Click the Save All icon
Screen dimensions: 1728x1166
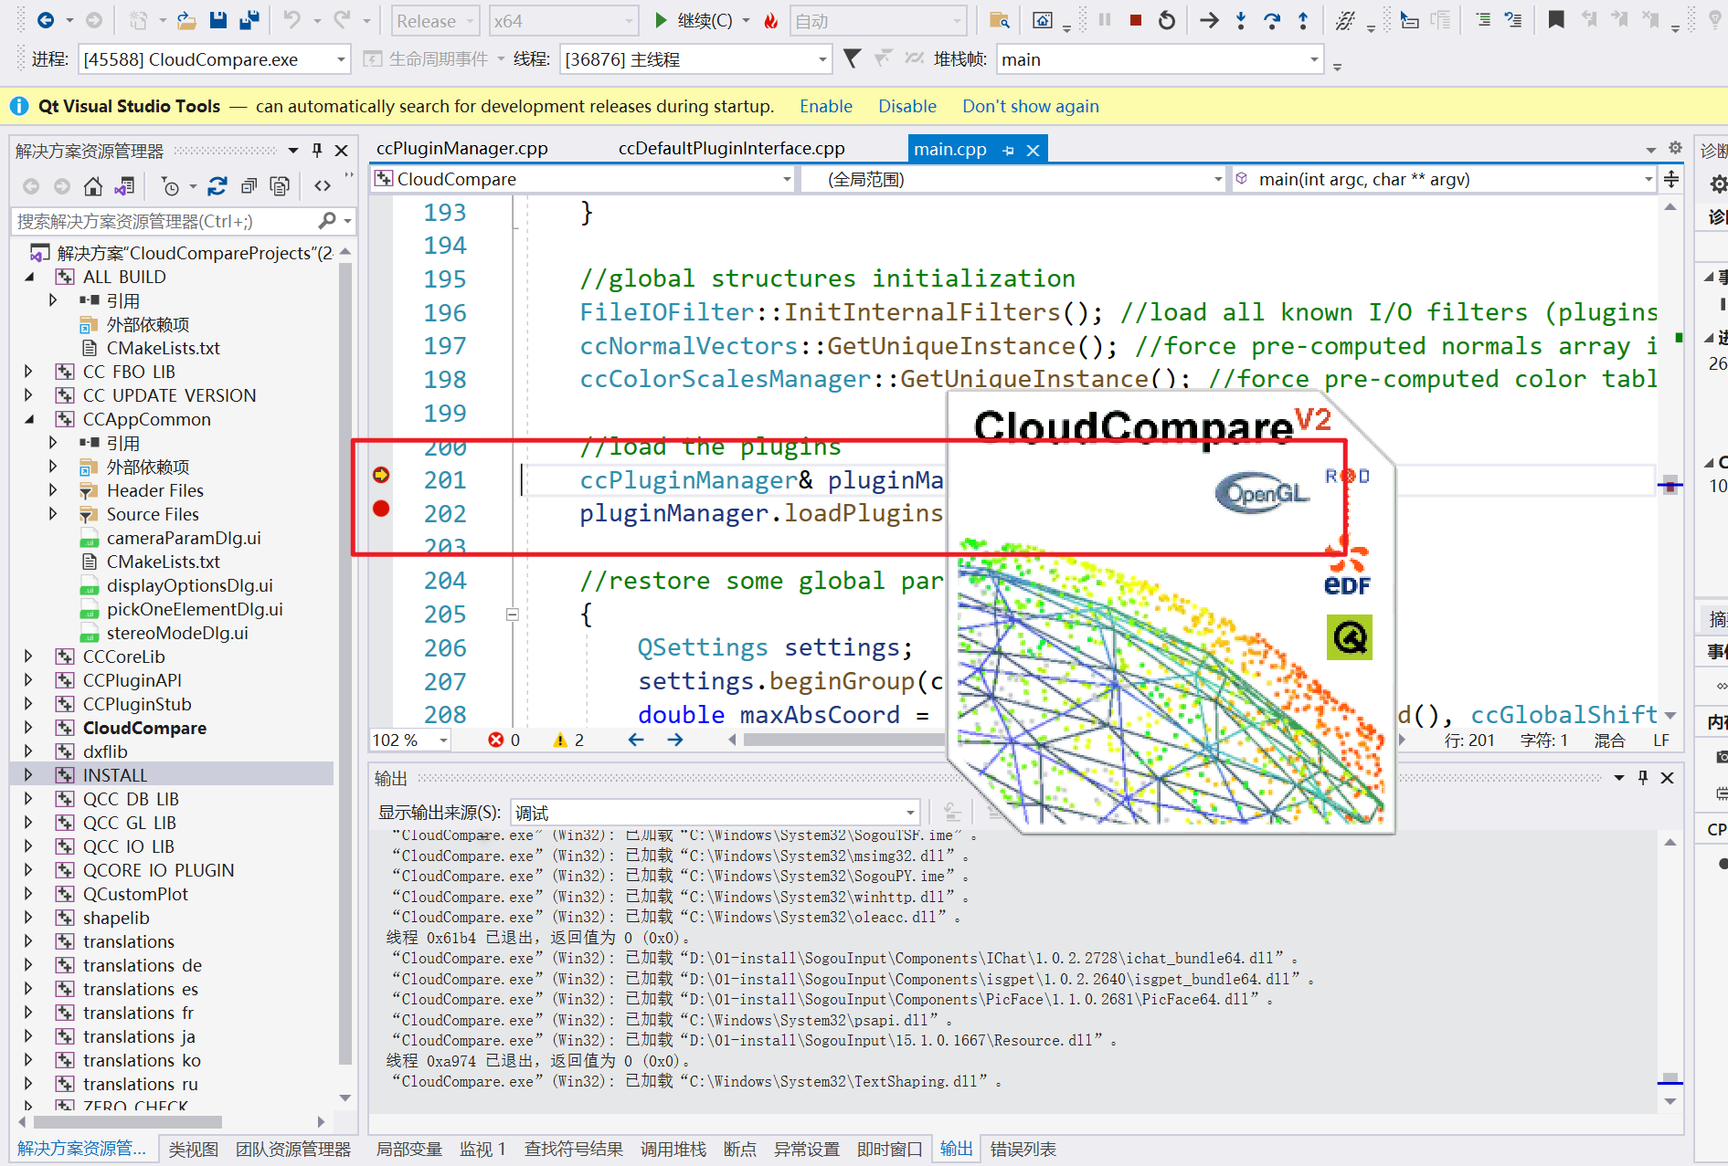[x=249, y=20]
